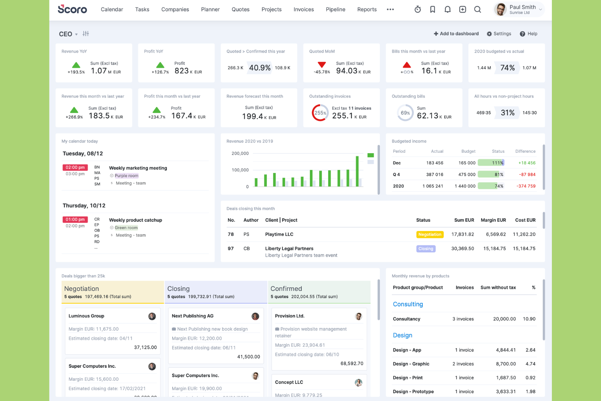Click the plus icon beside Add to dashboard
This screenshot has height=401, width=601.
pos(436,34)
